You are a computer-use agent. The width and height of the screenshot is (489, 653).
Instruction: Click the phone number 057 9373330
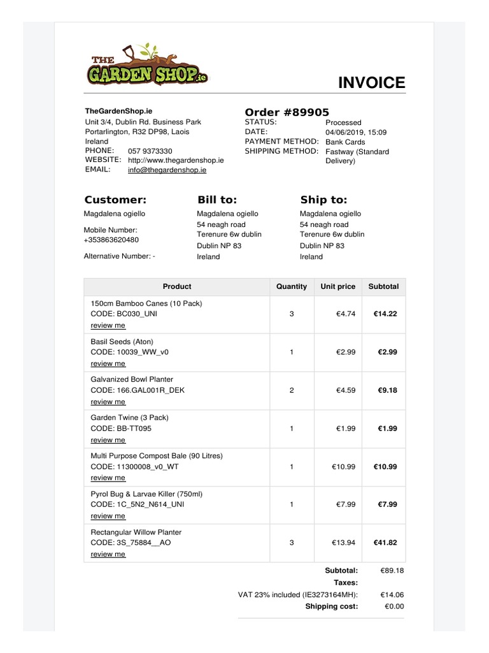point(150,151)
